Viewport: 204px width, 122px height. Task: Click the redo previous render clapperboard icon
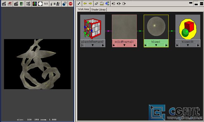[4, 4]
